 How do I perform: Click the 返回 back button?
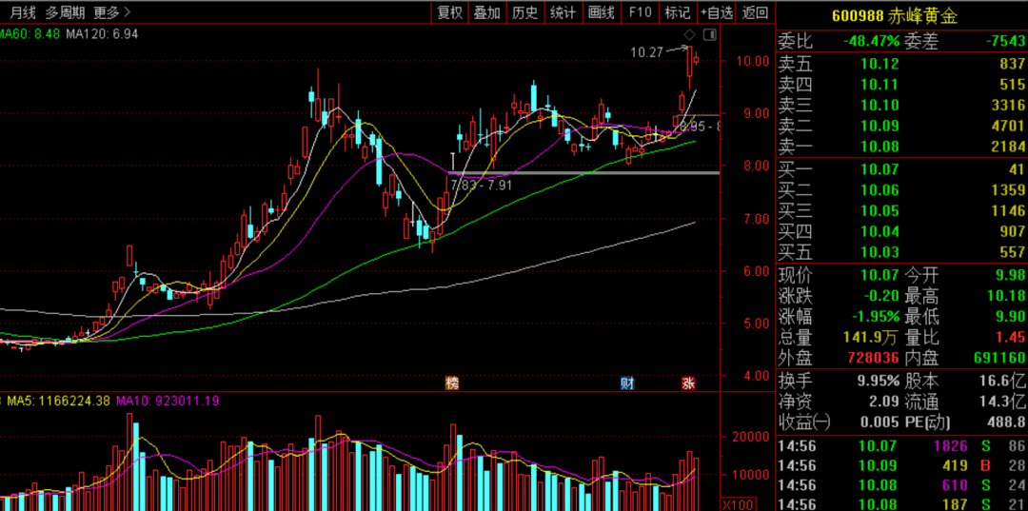tap(755, 12)
